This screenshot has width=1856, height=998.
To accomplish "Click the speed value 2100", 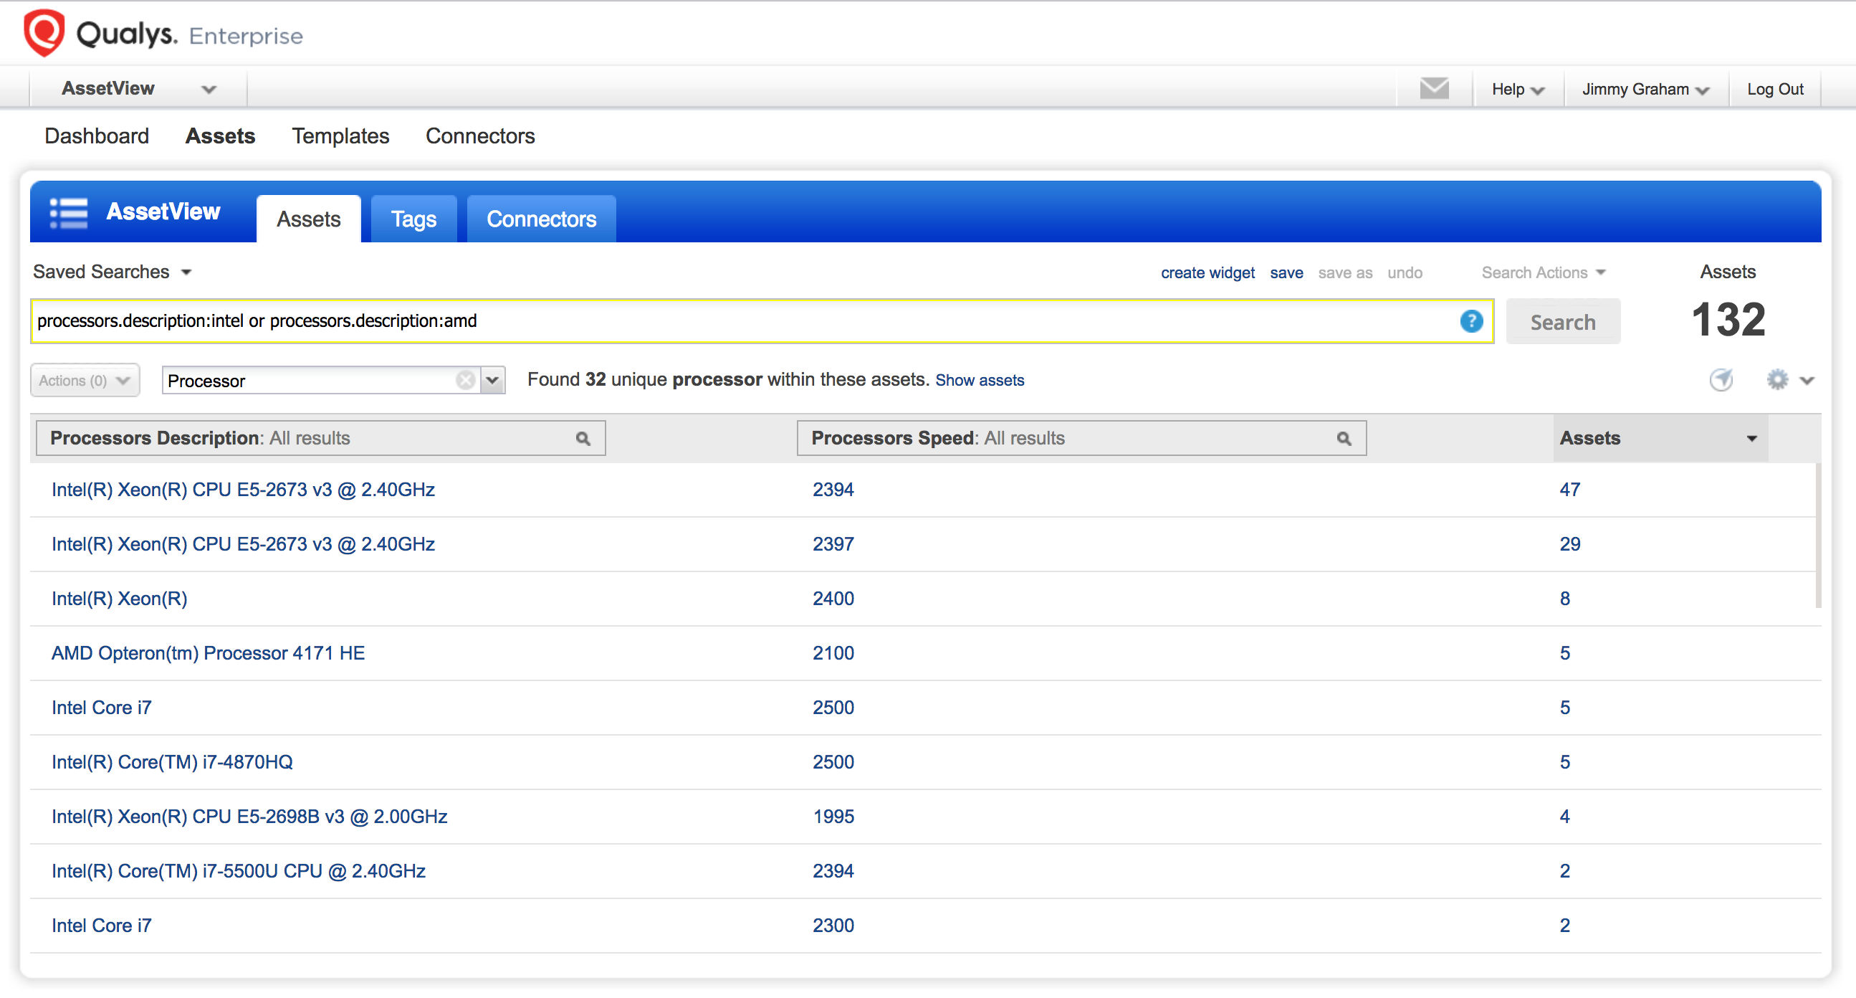I will [833, 653].
